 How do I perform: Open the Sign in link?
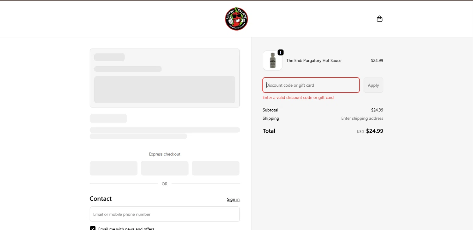(x=233, y=199)
